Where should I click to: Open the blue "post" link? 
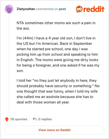coord(62,9)
